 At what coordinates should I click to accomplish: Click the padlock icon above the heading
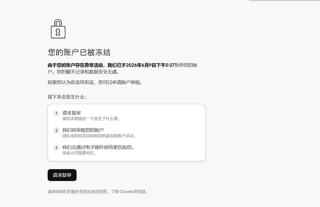click(58, 29)
